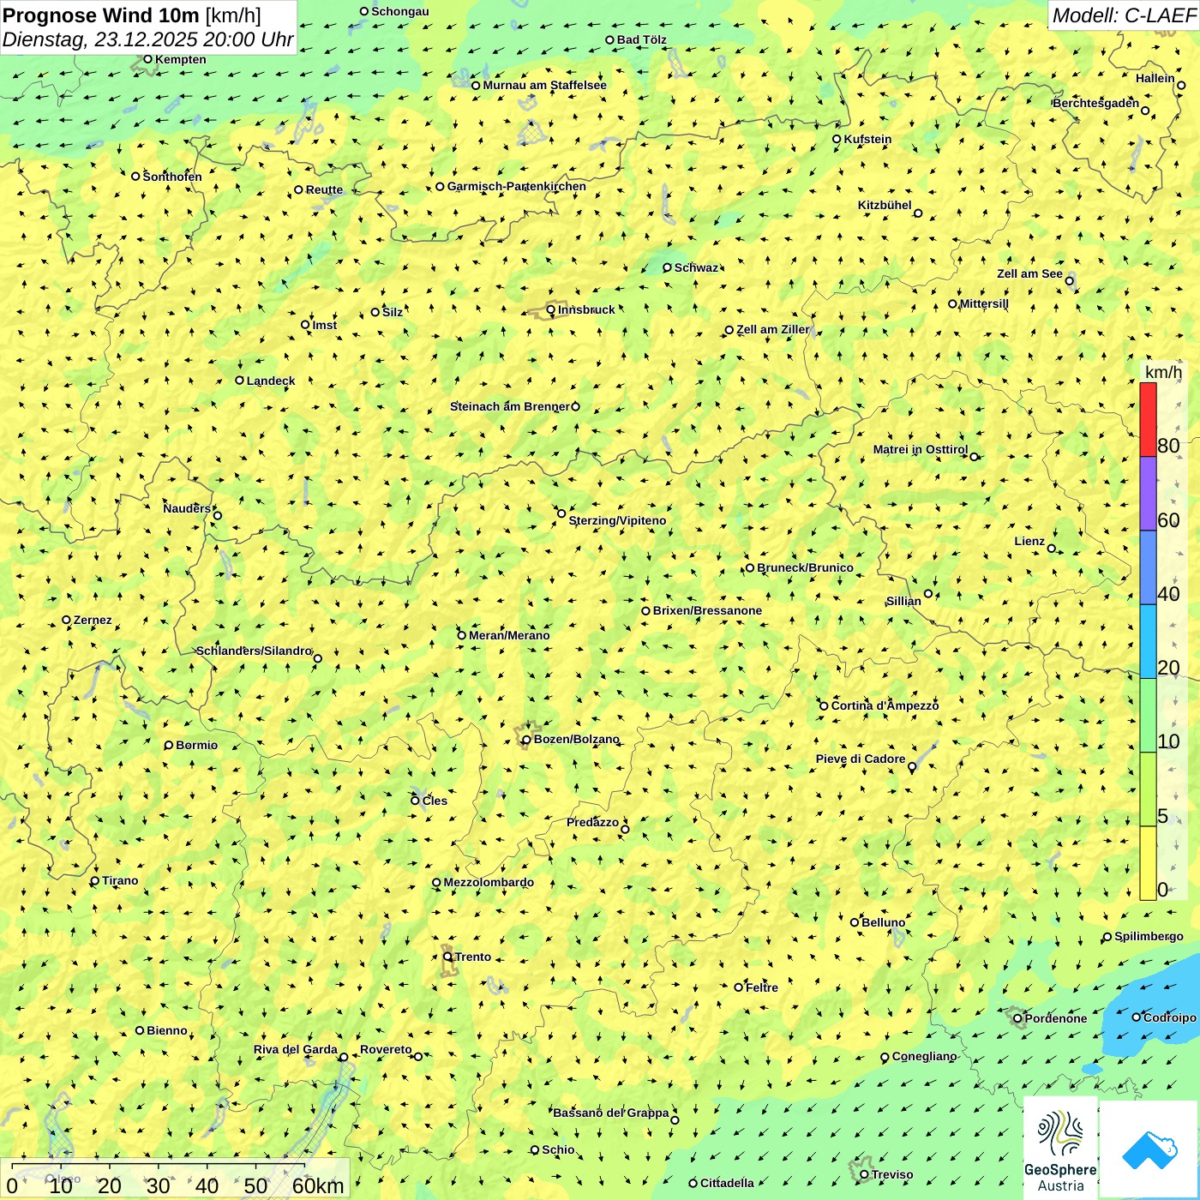
Task: Click the Murnau am Staffelsee label
Action: click(544, 85)
